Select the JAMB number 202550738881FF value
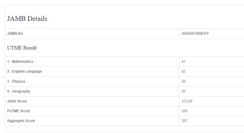 coord(195,34)
